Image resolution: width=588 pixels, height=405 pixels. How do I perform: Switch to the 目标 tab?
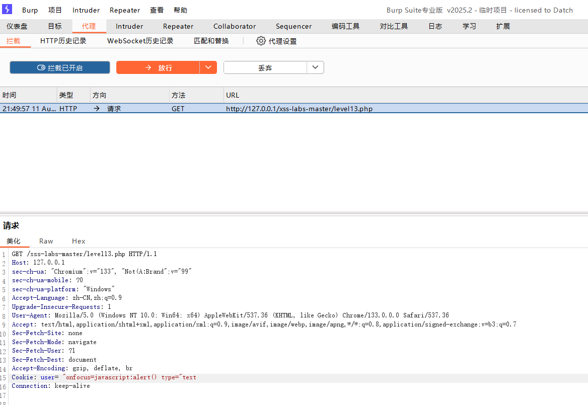[55, 26]
